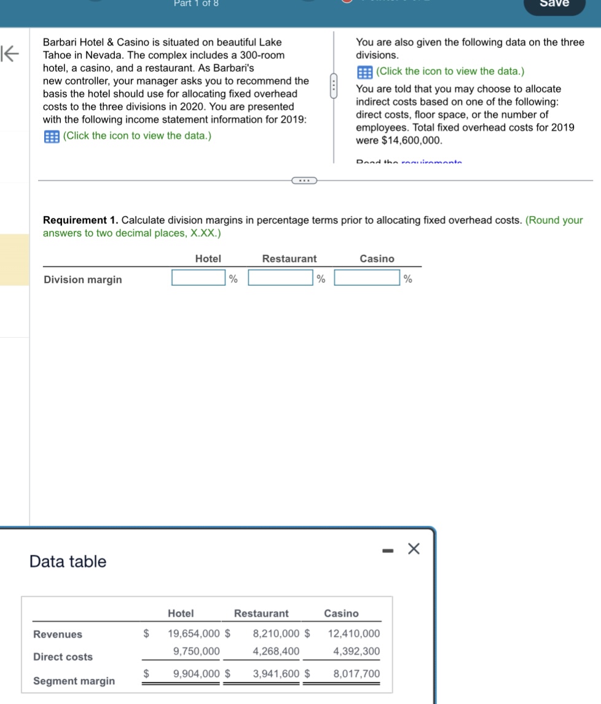Open income statement data table icon
The height and width of the screenshot is (704, 601).
pos(52,136)
